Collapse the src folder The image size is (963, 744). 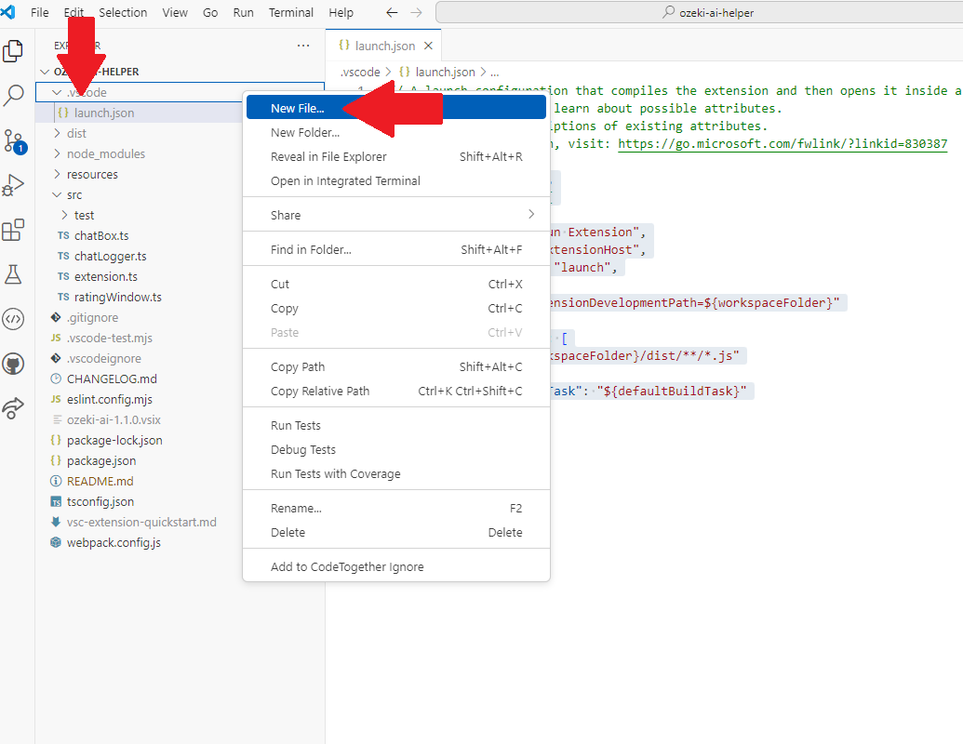pyautogui.click(x=57, y=194)
